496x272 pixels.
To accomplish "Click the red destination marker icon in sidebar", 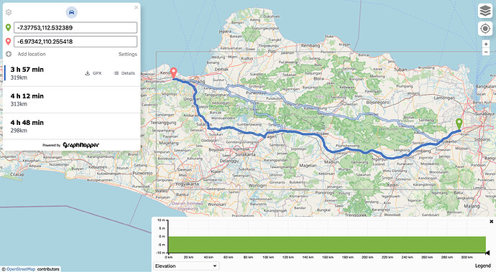I will click(x=8, y=42).
